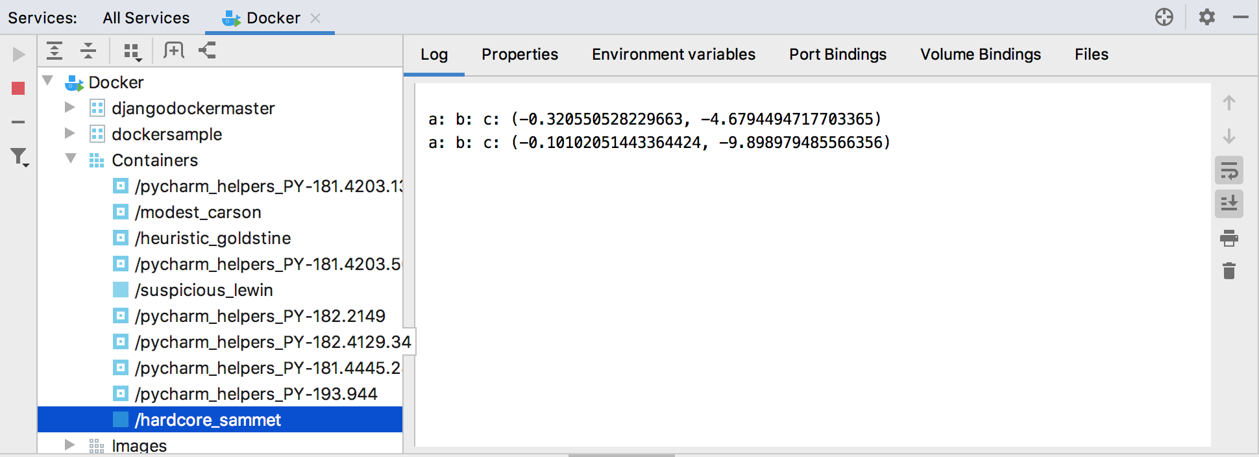
Task: Stop the running container with red square
Action: click(18, 88)
